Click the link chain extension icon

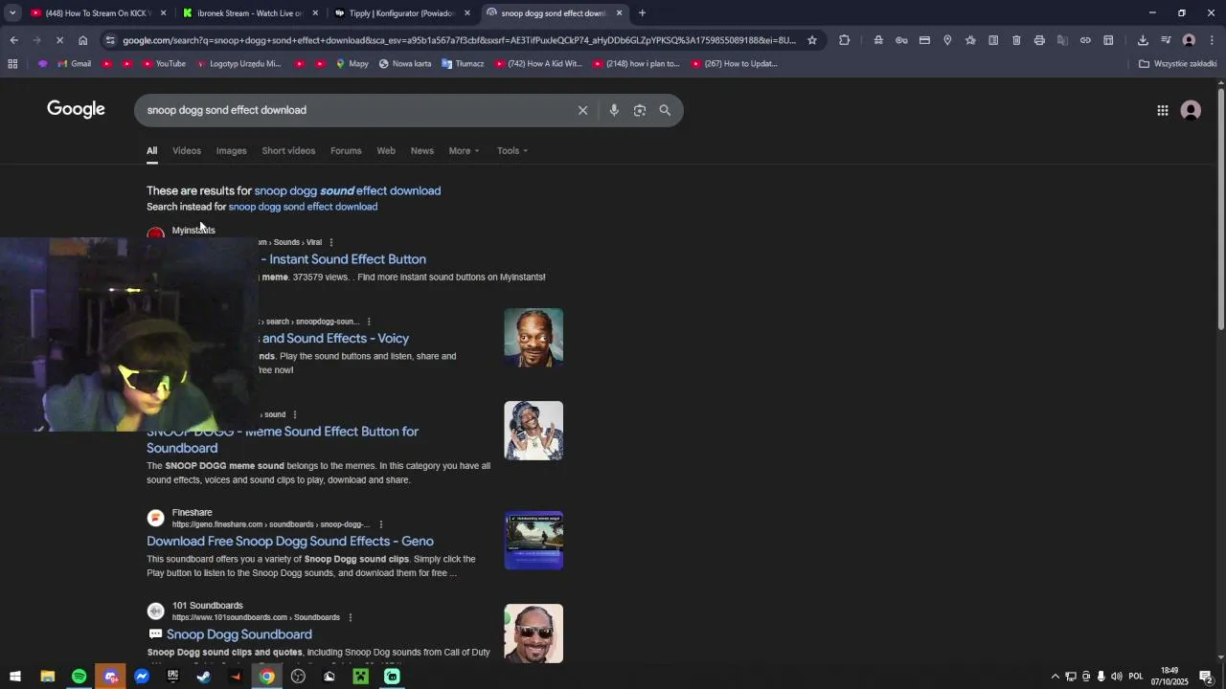(x=1085, y=40)
